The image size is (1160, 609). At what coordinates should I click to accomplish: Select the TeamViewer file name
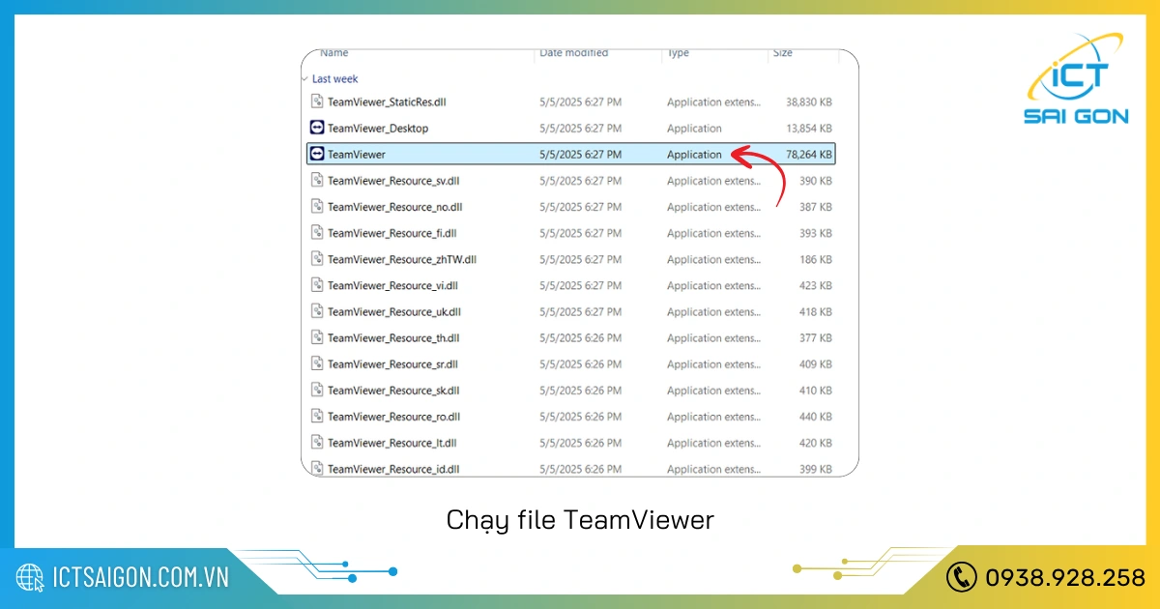click(357, 154)
